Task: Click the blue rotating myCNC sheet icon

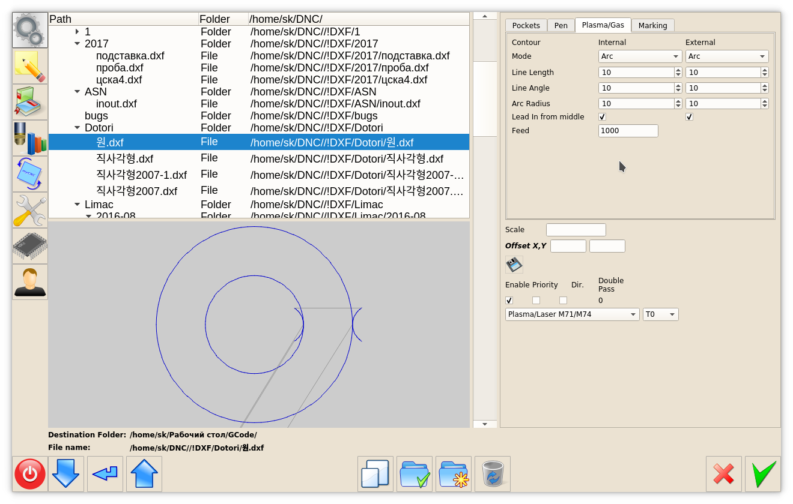Action: pyautogui.click(x=30, y=174)
